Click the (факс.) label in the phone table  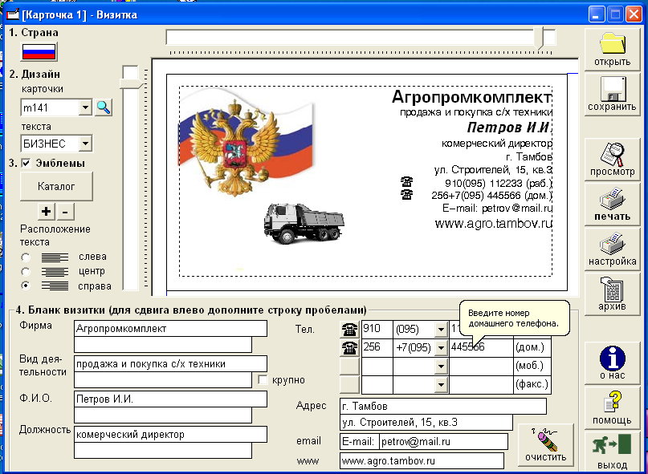(532, 385)
